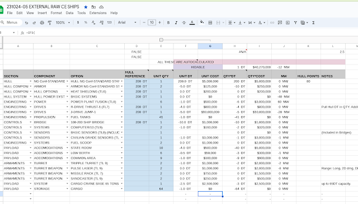The height and width of the screenshot is (204, 358).
Task: Open the Functions sigma icon
Action: click(313, 22)
